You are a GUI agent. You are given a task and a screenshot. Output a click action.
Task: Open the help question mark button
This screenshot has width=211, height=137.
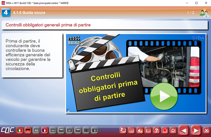[156, 130]
